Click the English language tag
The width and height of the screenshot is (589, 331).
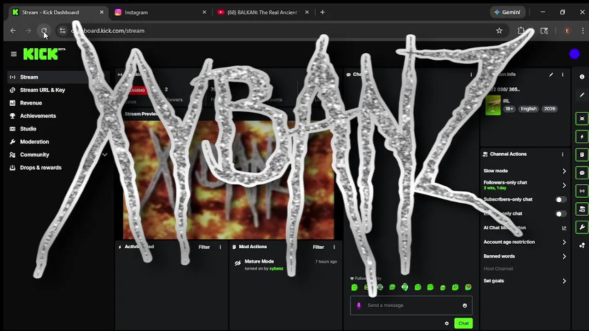(528, 109)
